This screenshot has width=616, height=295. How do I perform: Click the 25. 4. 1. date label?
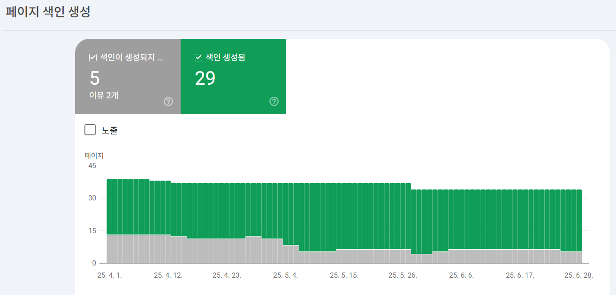click(x=109, y=275)
